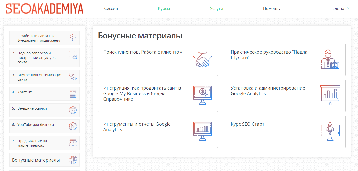Image resolution: width=358 pixels, height=171 pixels.
Task: Click the presentation chart icon in Установка Google Analytics card
Action: tap(330, 95)
